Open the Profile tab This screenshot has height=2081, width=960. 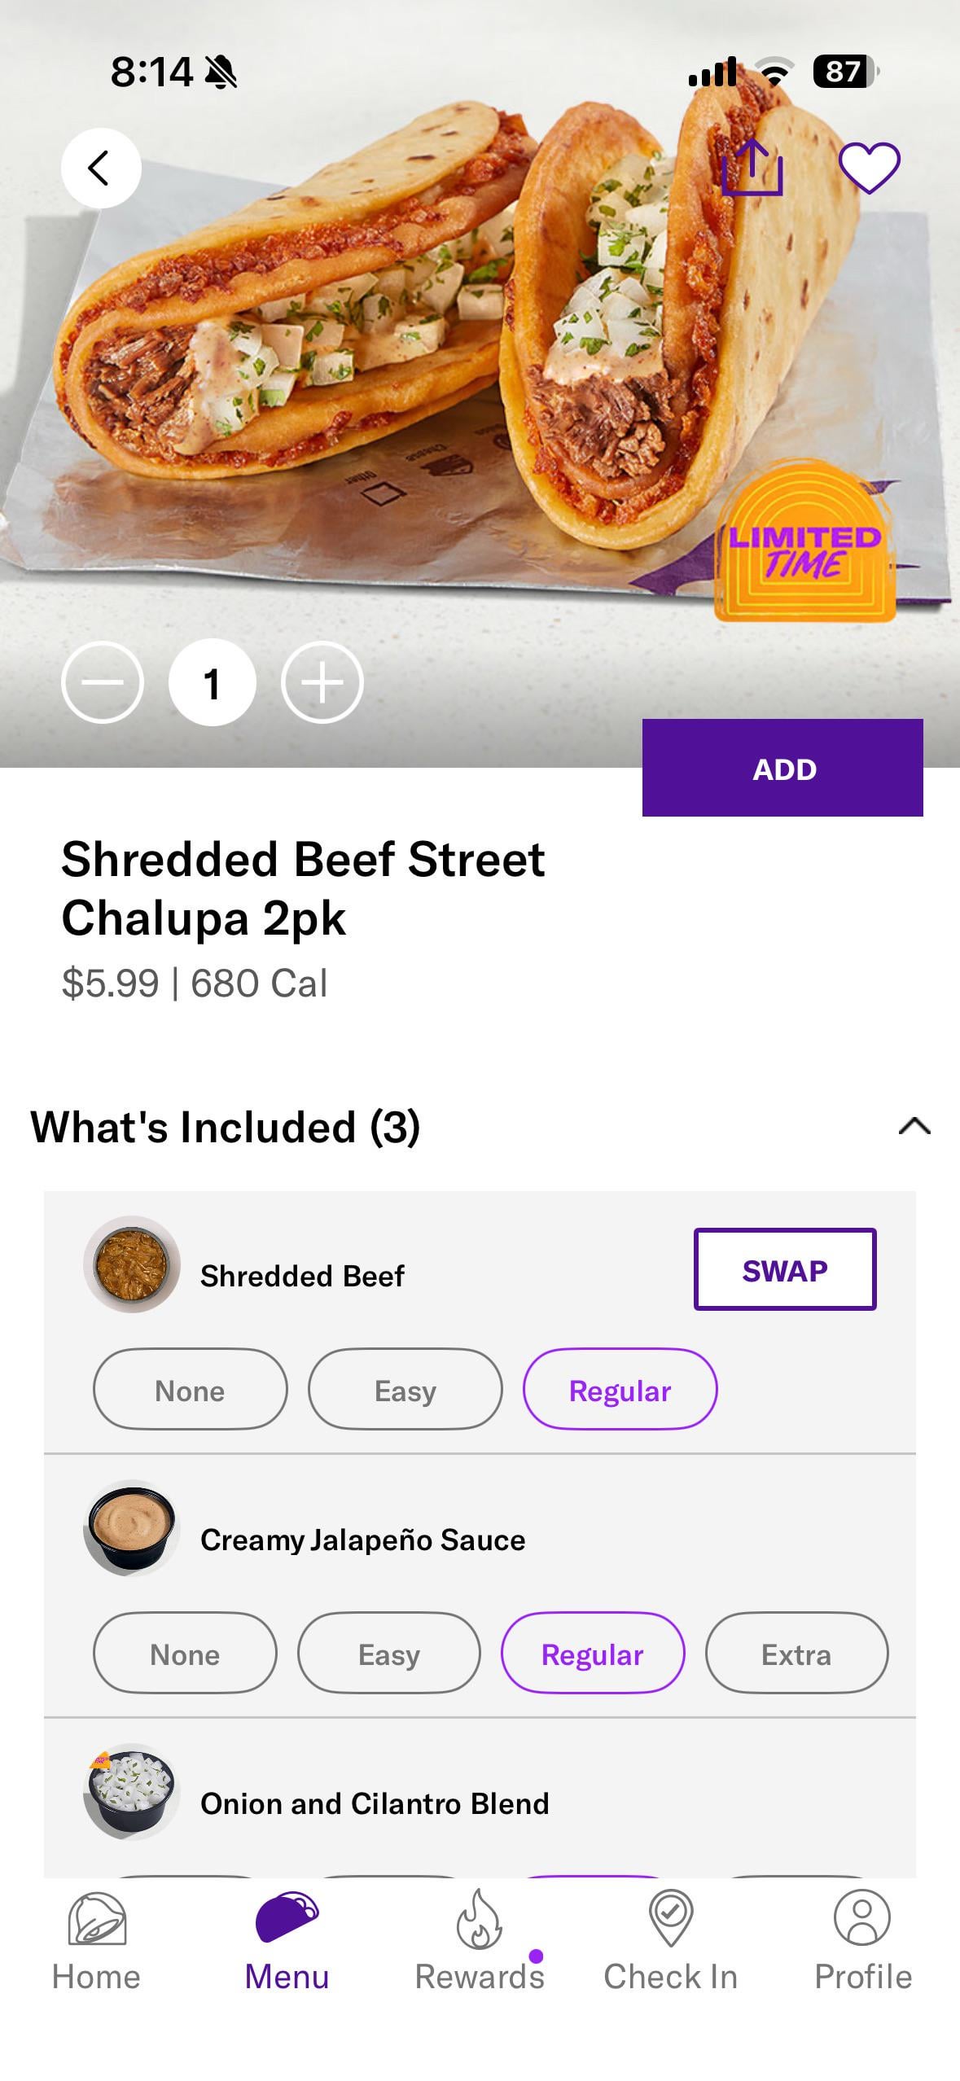tap(862, 1943)
